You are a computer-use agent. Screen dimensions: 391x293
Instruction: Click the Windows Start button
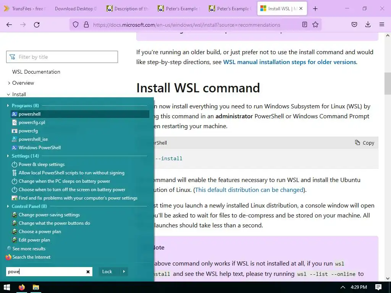coord(7,287)
